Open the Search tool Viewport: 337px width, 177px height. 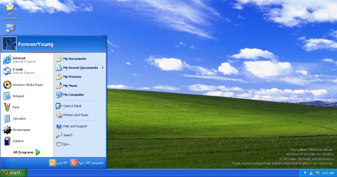(80, 135)
